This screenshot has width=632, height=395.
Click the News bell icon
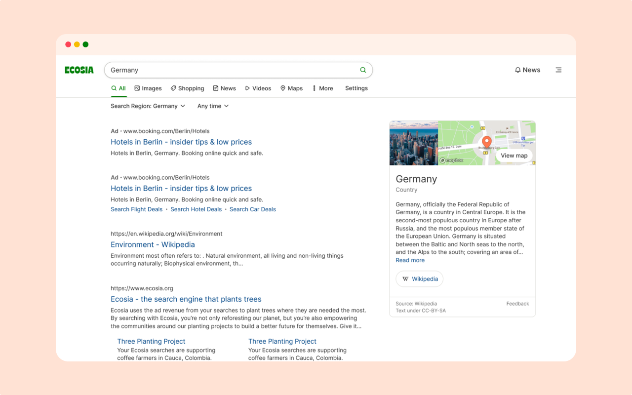[x=517, y=70]
